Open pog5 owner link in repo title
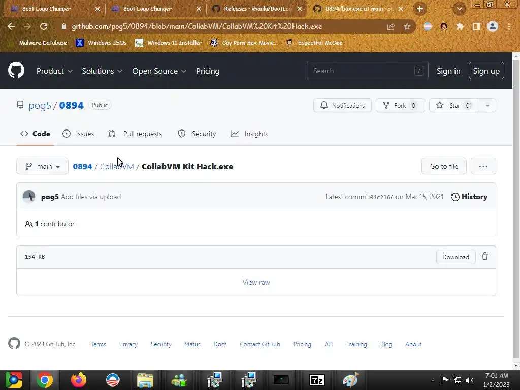520x390 pixels. coord(40,105)
